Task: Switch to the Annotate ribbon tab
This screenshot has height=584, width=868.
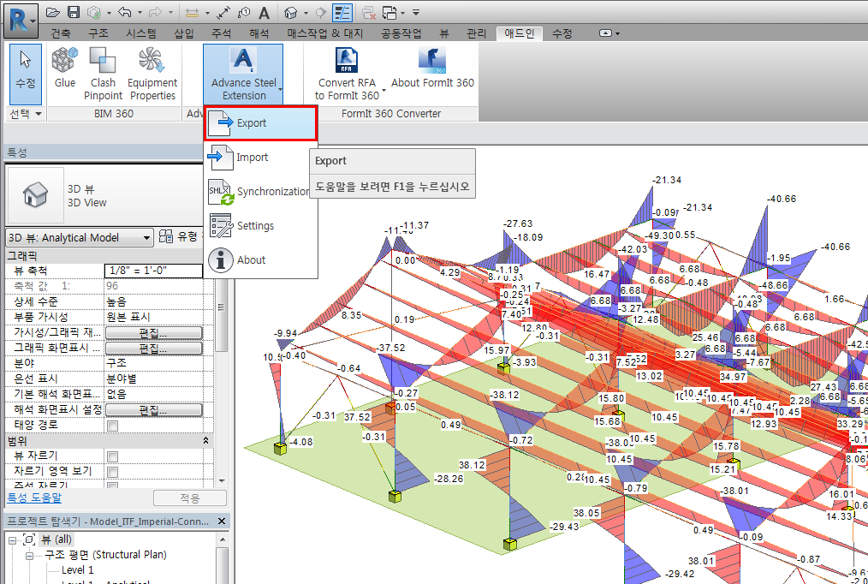Action: (222, 33)
